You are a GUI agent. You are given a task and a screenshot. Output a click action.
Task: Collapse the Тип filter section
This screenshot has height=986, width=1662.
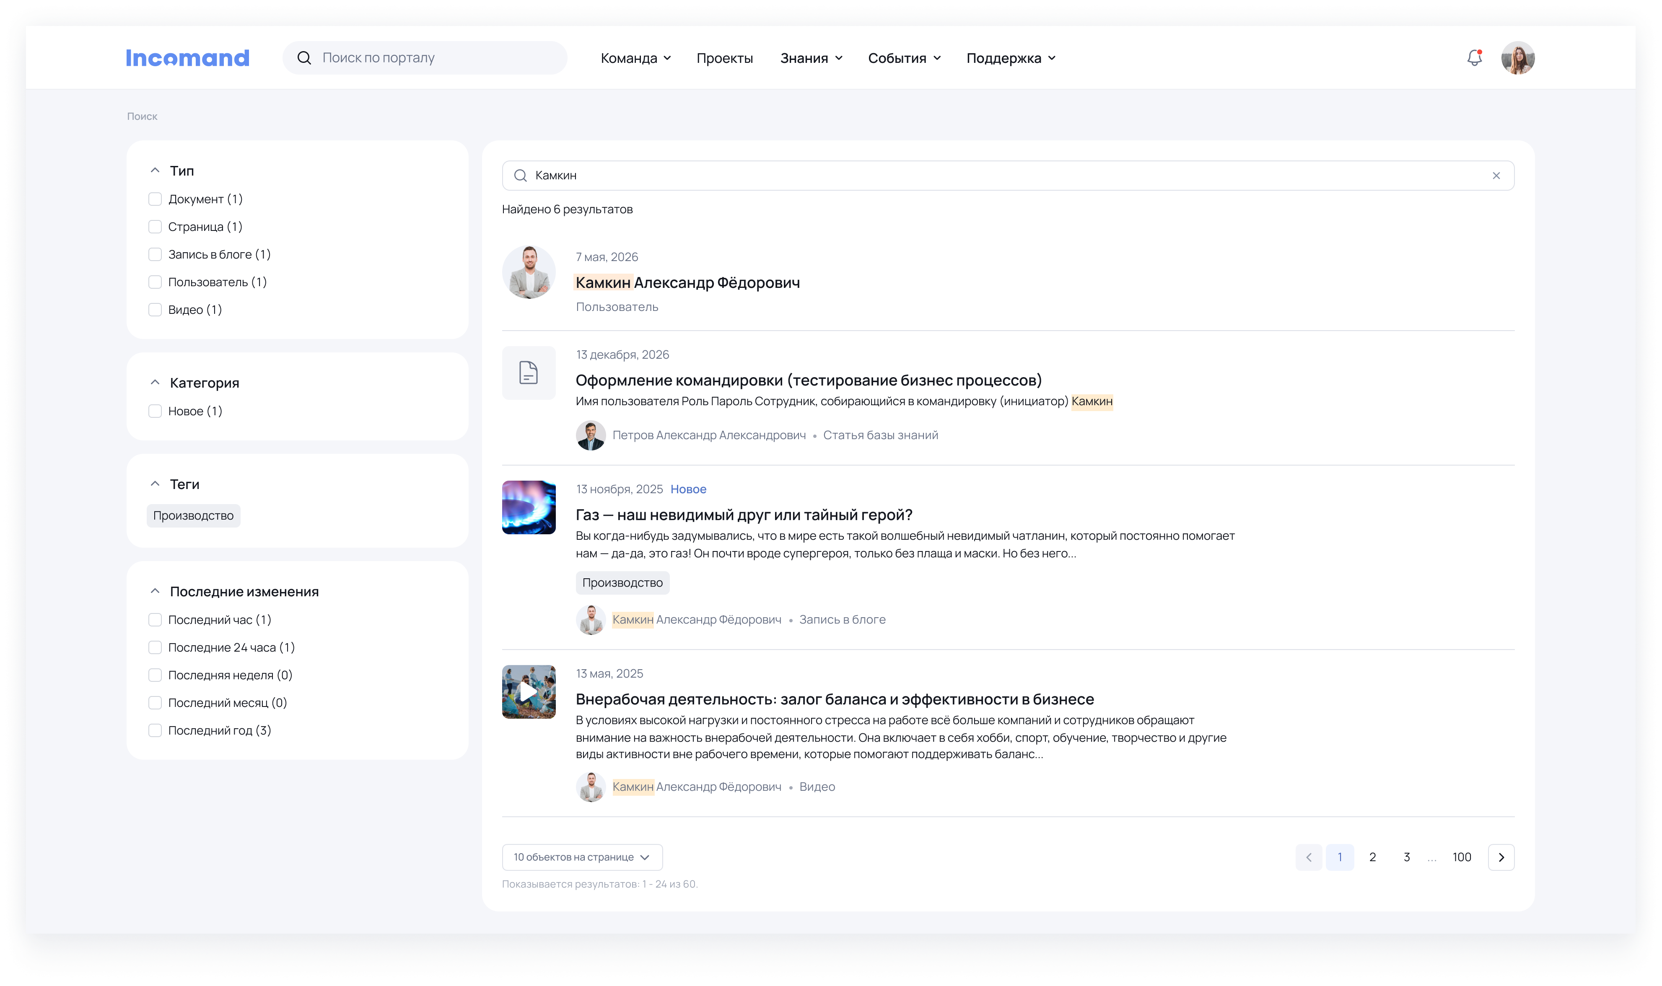pos(155,171)
